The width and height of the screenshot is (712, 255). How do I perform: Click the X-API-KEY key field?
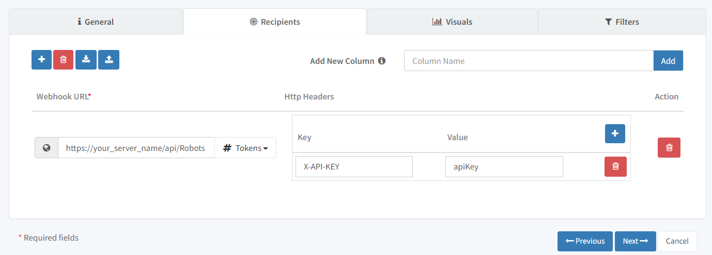[354, 166]
